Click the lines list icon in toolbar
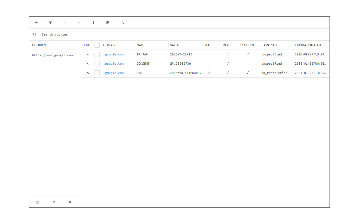 [x=108, y=22]
